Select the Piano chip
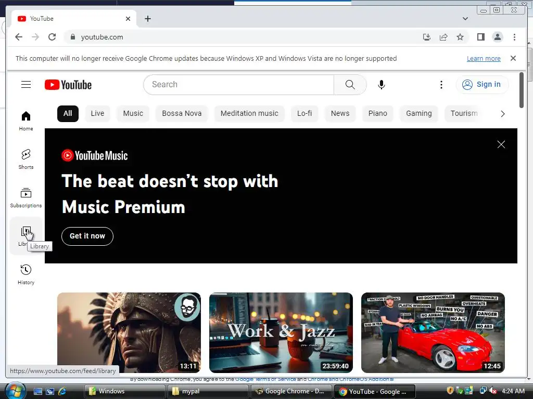Image resolution: width=533 pixels, height=399 pixels. (x=378, y=113)
